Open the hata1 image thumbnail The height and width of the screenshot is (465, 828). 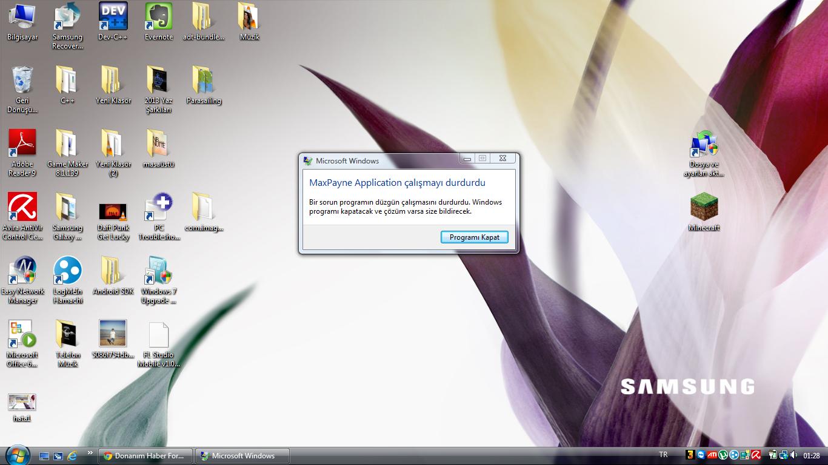[x=22, y=402]
